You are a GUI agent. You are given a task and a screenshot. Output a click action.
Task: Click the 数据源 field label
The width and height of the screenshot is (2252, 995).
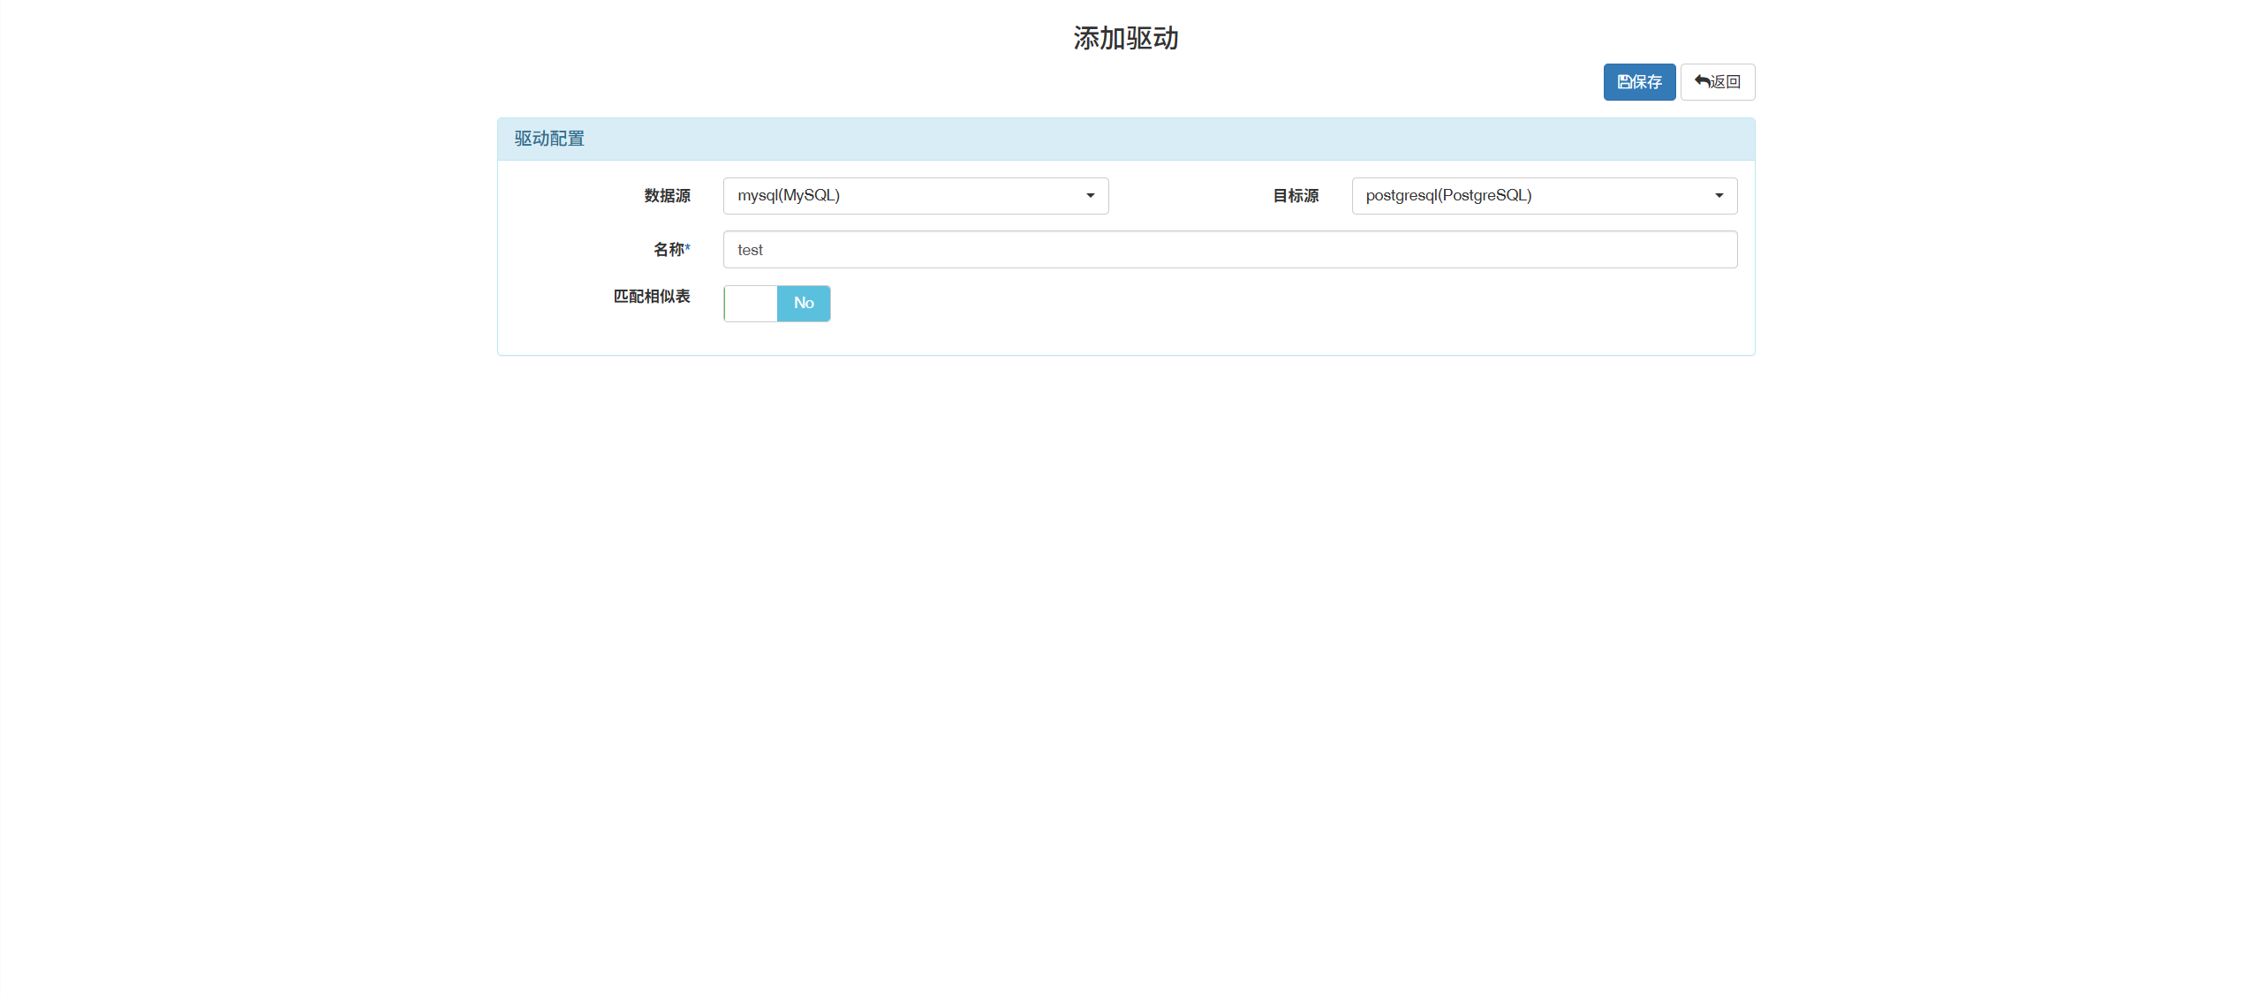click(x=667, y=196)
